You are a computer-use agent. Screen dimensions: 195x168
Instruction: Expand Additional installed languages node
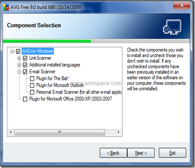point(19,65)
